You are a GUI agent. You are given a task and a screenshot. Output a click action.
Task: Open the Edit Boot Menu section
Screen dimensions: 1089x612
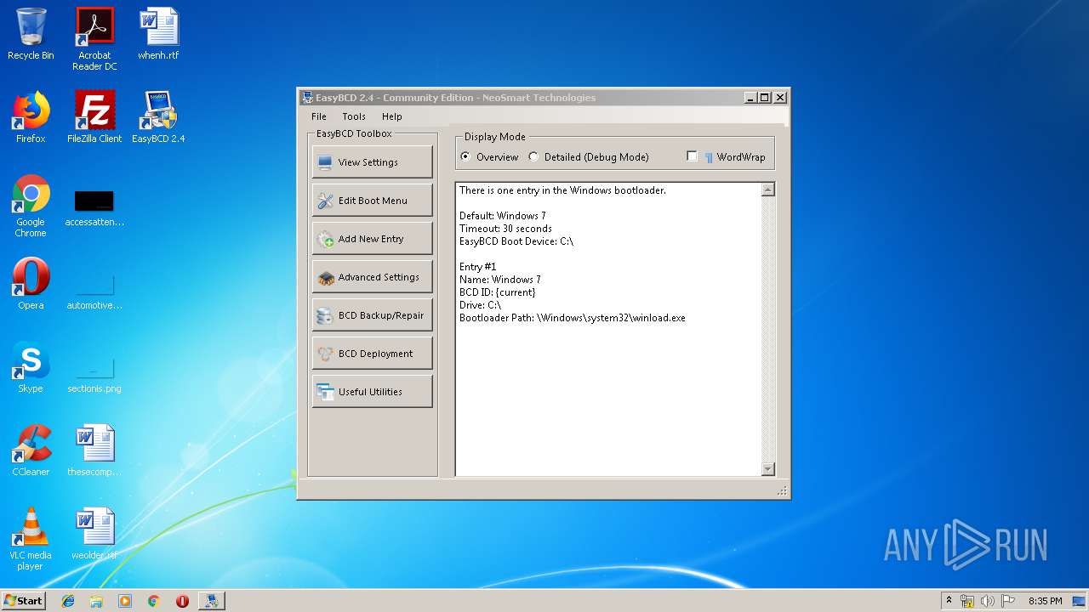tap(372, 201)
